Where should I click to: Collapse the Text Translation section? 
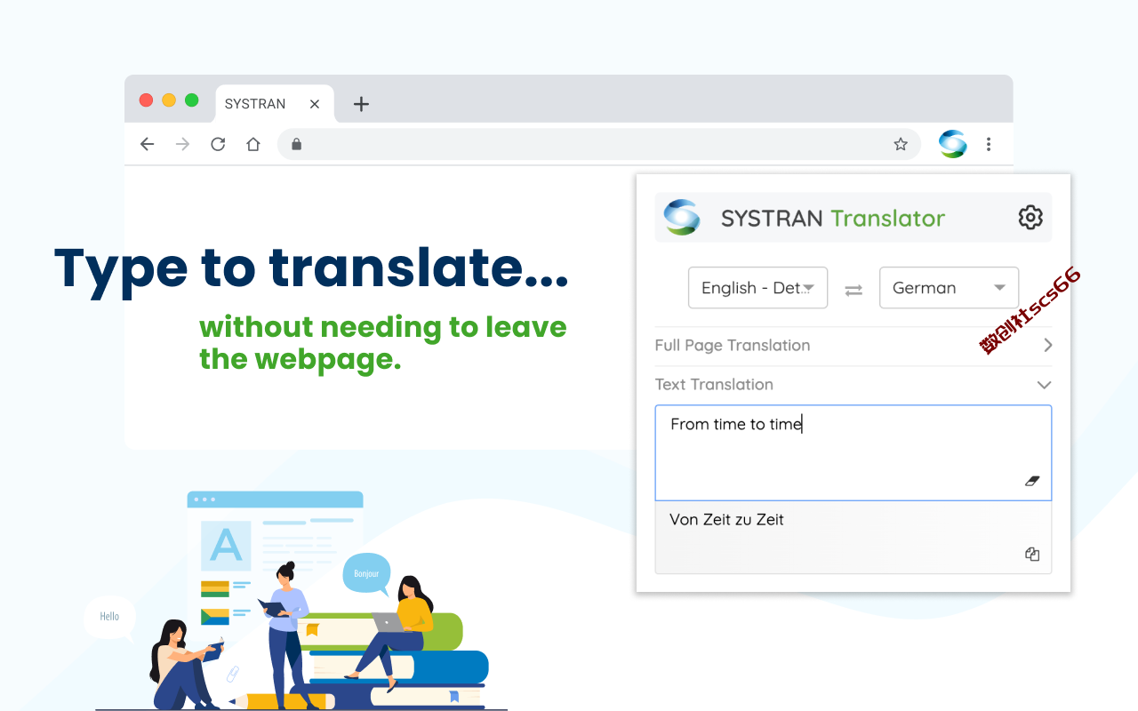pos(853,385)
